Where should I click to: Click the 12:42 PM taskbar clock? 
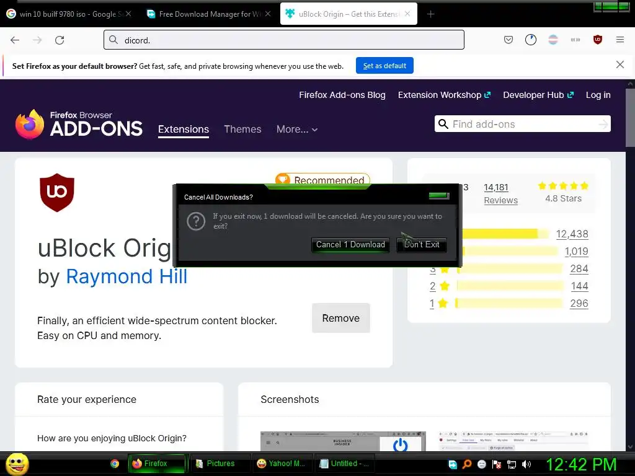[582, 465]
